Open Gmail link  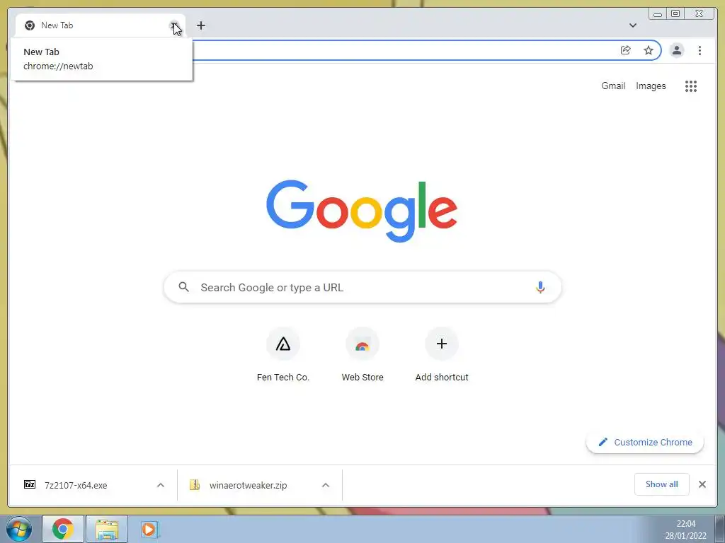613,86
